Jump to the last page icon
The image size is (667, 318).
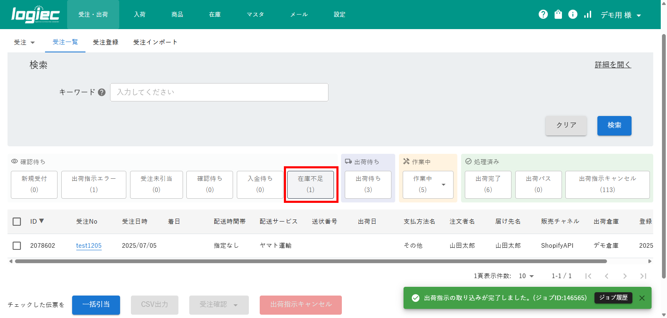click(x=643, y=276)
